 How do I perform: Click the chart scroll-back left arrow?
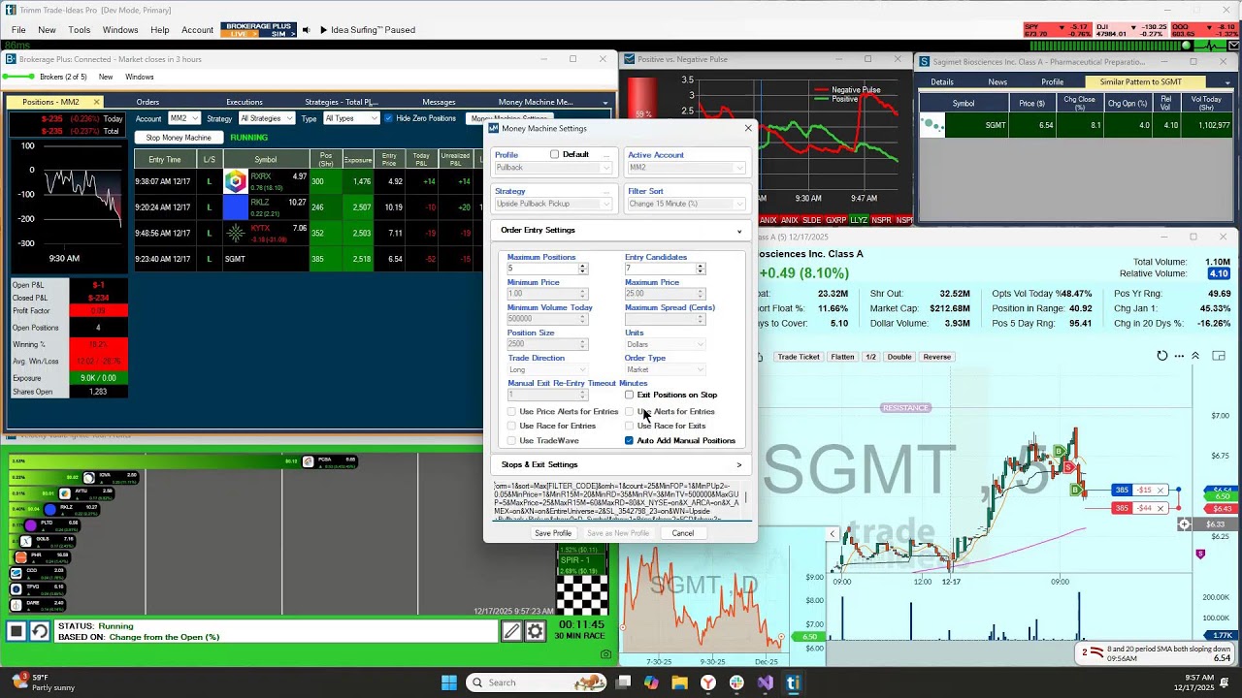[832, 533]
